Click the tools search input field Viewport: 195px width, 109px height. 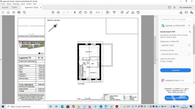(176, 19)
